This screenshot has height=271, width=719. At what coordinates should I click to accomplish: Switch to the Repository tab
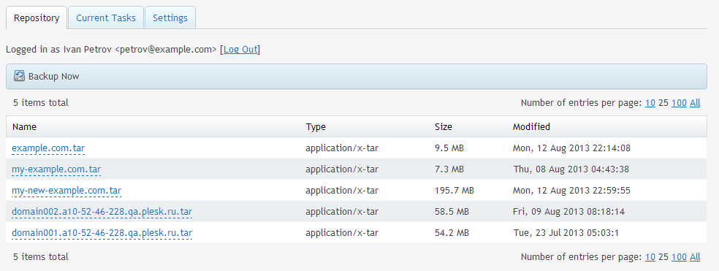click(37, 18)
